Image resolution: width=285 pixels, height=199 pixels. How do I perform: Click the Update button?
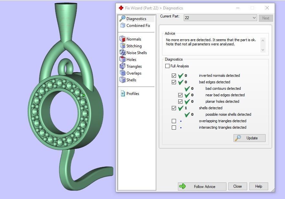[x=249, y=138]
